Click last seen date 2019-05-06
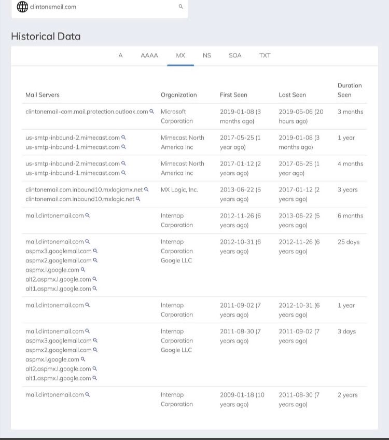 [x=301, y=116]
